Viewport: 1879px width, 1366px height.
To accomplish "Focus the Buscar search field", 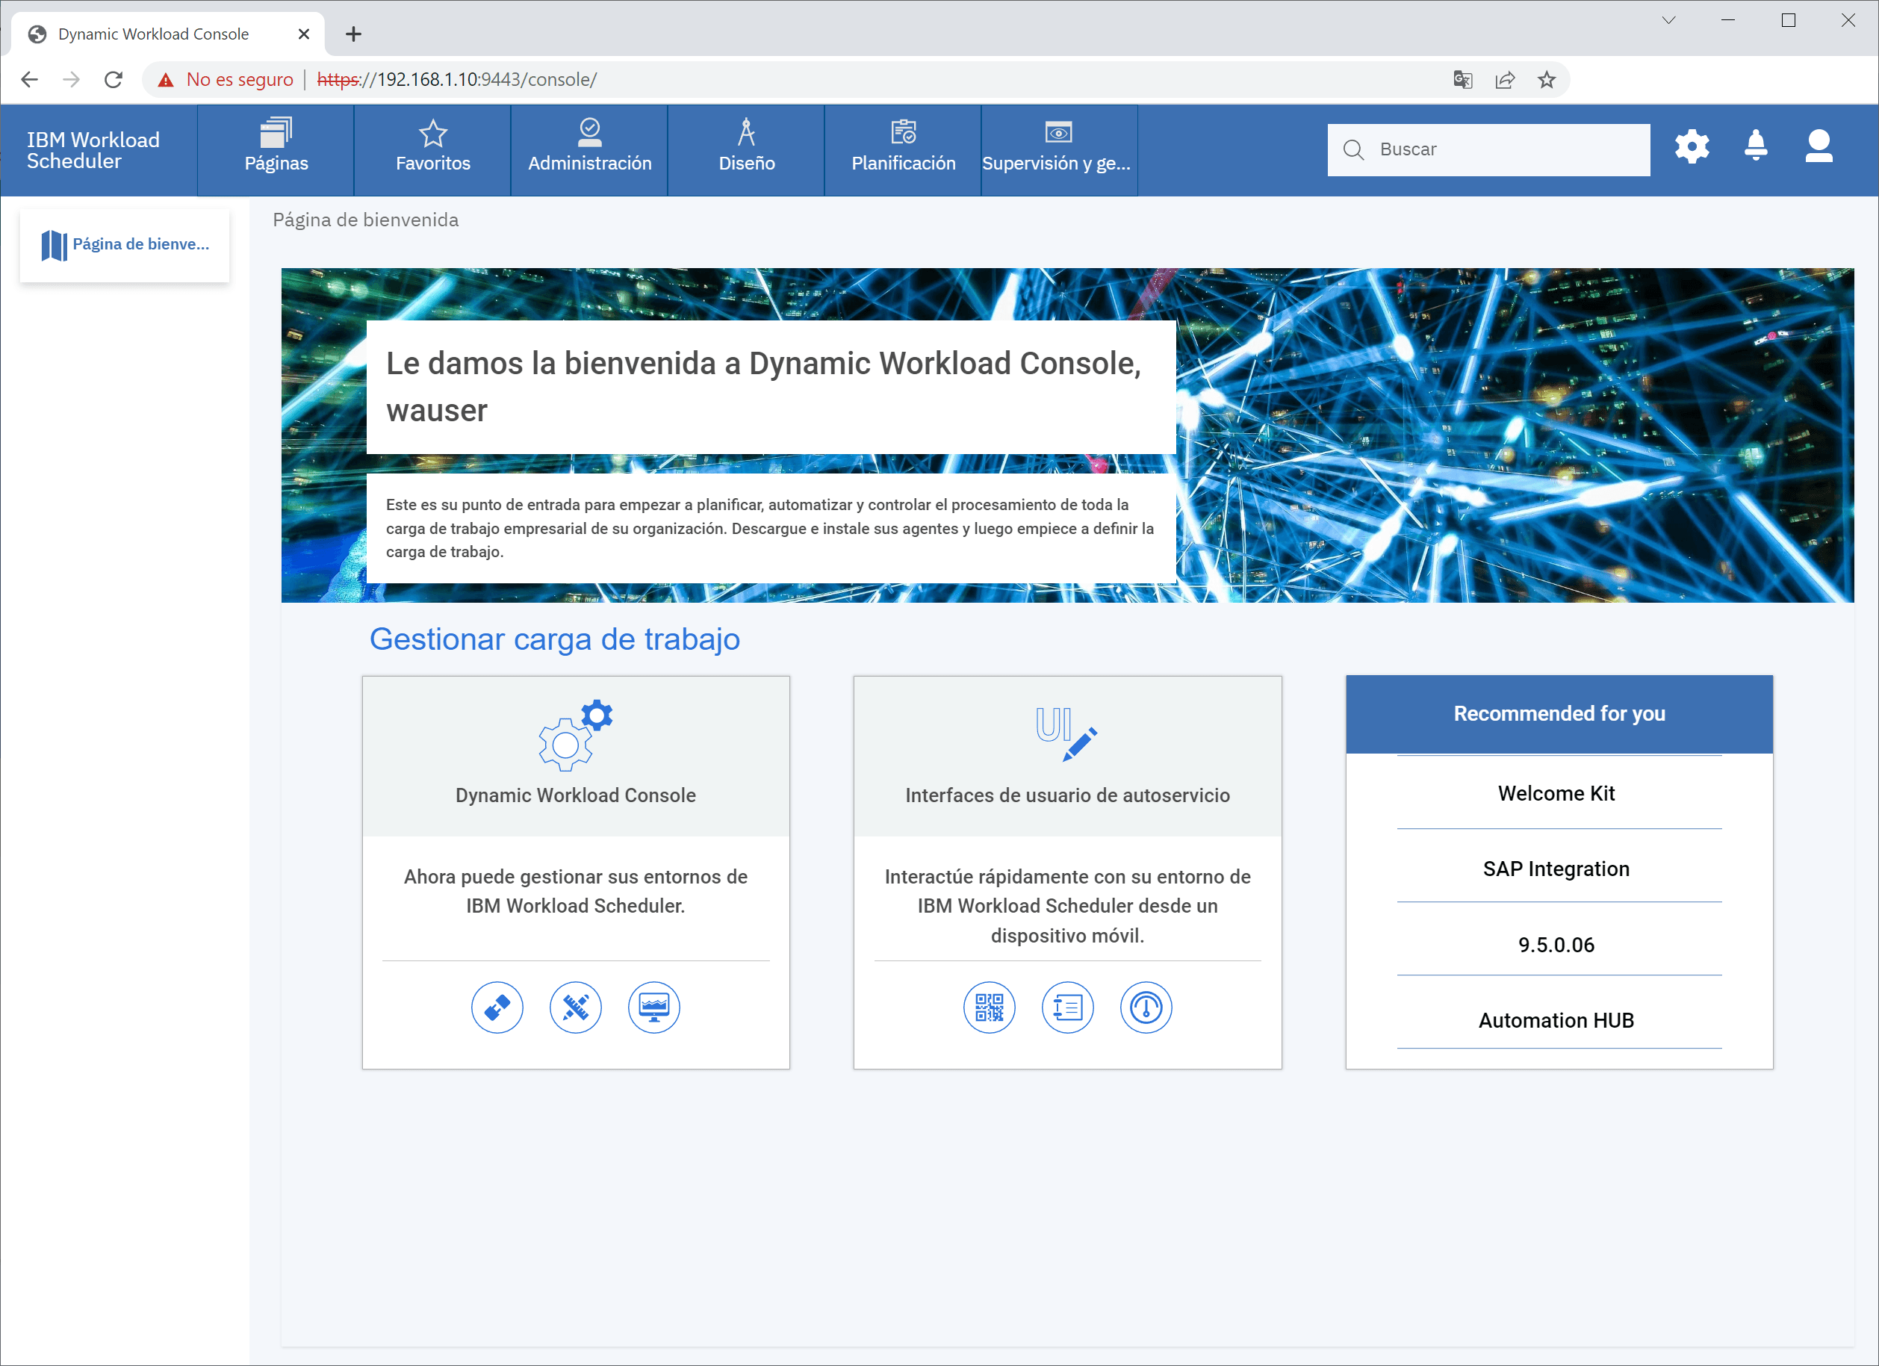I will click(1488, 150).
